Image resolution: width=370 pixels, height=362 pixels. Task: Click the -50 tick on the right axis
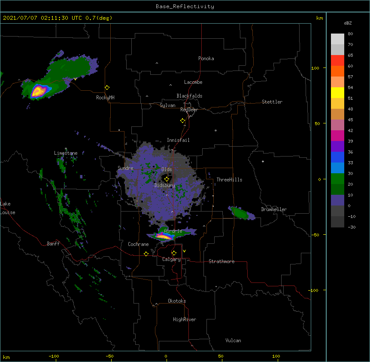[316, 235]
